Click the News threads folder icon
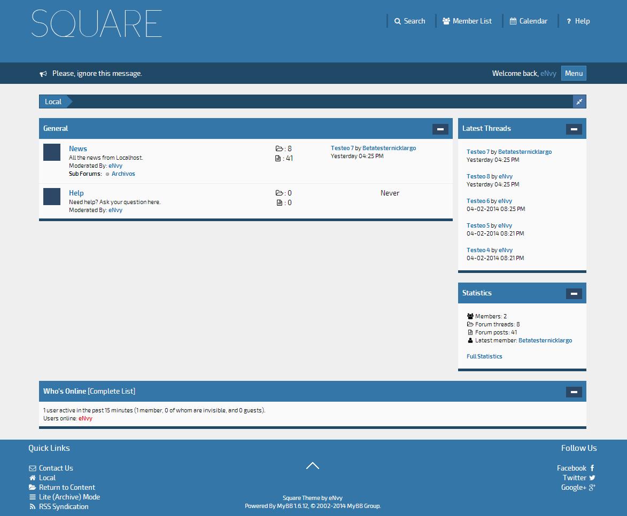Screen dimensions: 627x516 [x=279, y=148]
